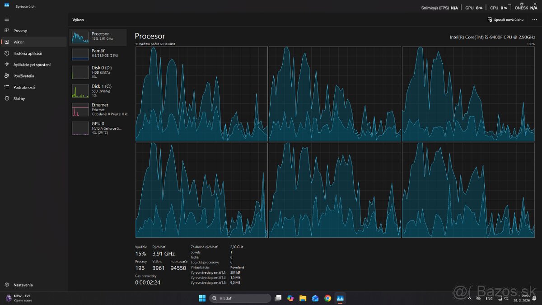Screen dimensions: 542x305
Task: Click Spustiť novú úlohu button
Action: tap(505, 20)
